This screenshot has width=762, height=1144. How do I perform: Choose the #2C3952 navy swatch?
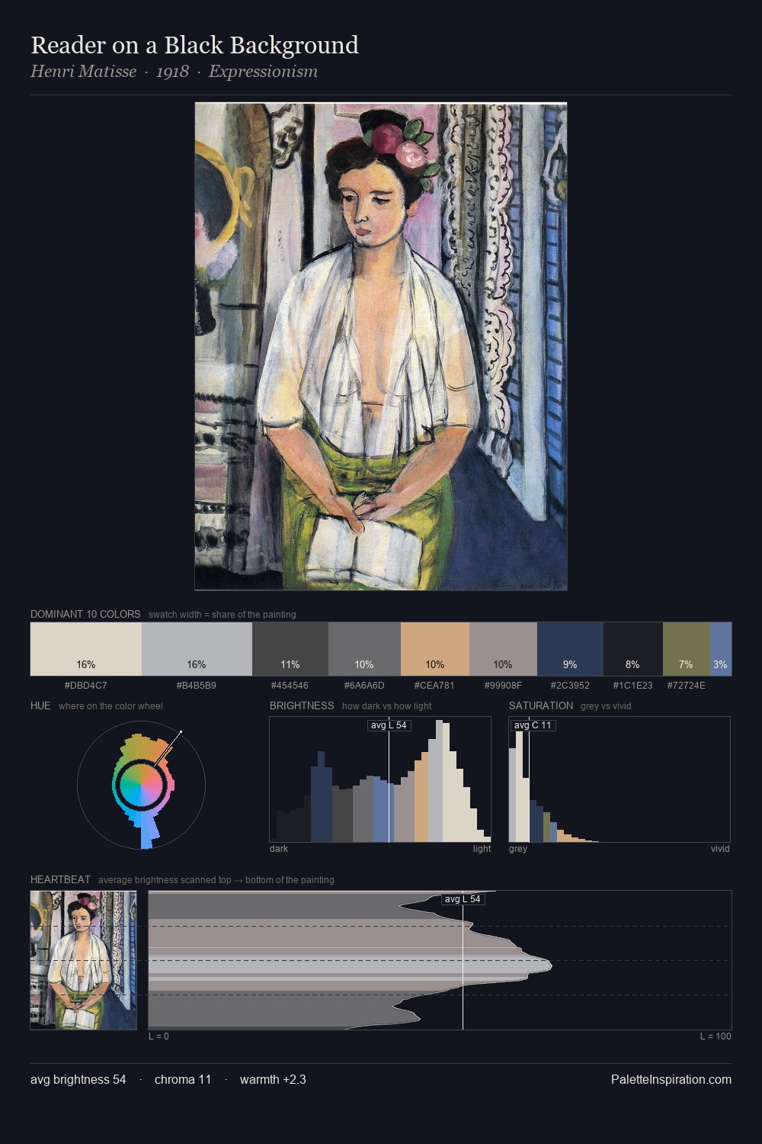click(570, 649)
